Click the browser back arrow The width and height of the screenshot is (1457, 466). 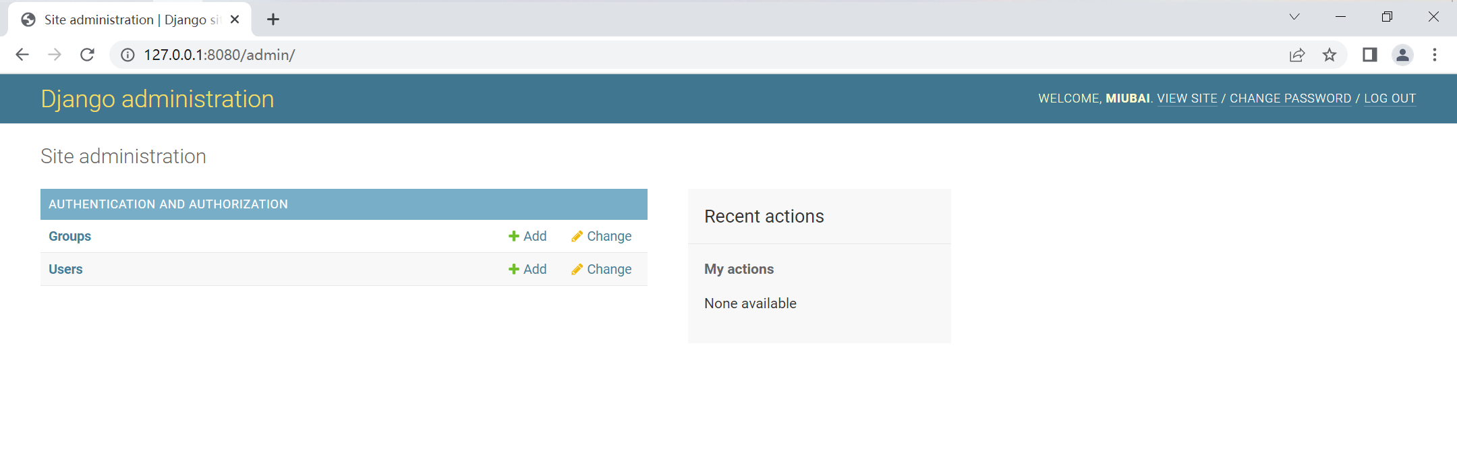point(22,55)
